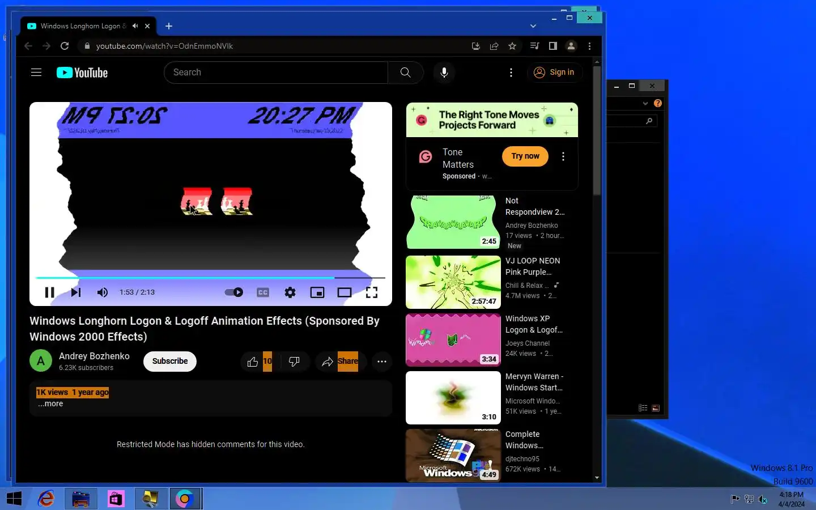This screenshot has width=816, height=510.
Task: Switch to theater mode
Action: point(345,292)
